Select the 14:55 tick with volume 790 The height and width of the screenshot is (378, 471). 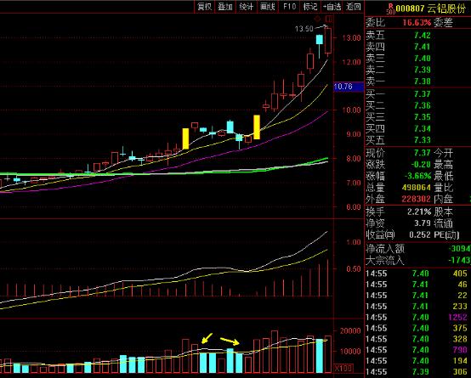[x=418, y=350]
